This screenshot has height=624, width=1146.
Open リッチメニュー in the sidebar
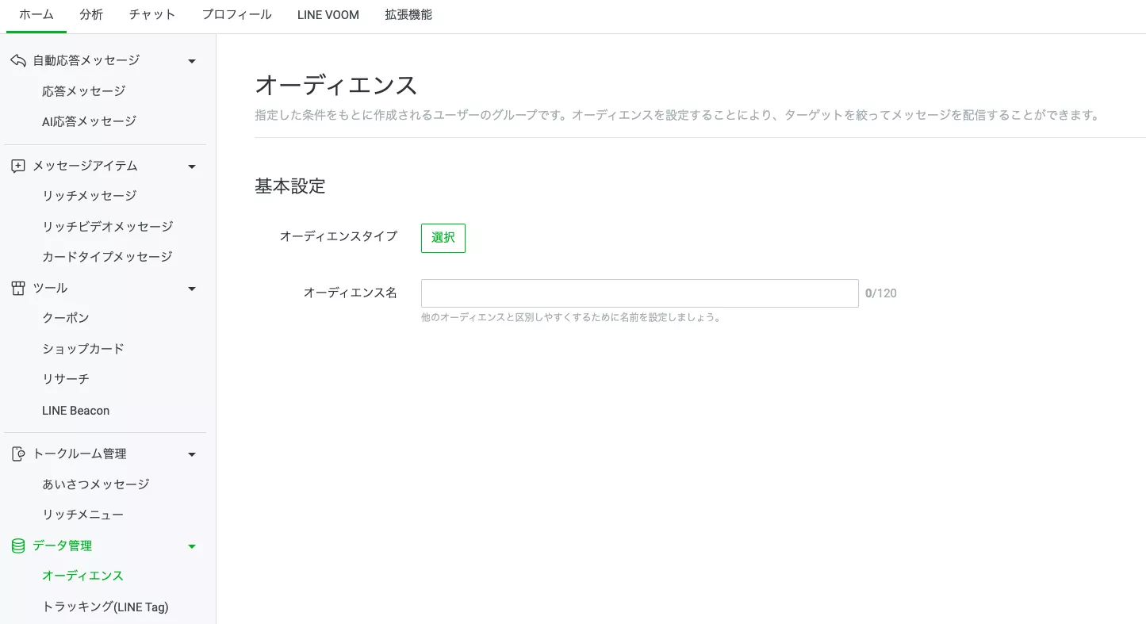tap(82, 515)
